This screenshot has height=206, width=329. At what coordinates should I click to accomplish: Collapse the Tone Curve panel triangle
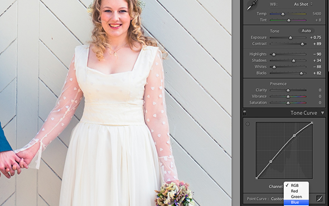pos(322,113)
